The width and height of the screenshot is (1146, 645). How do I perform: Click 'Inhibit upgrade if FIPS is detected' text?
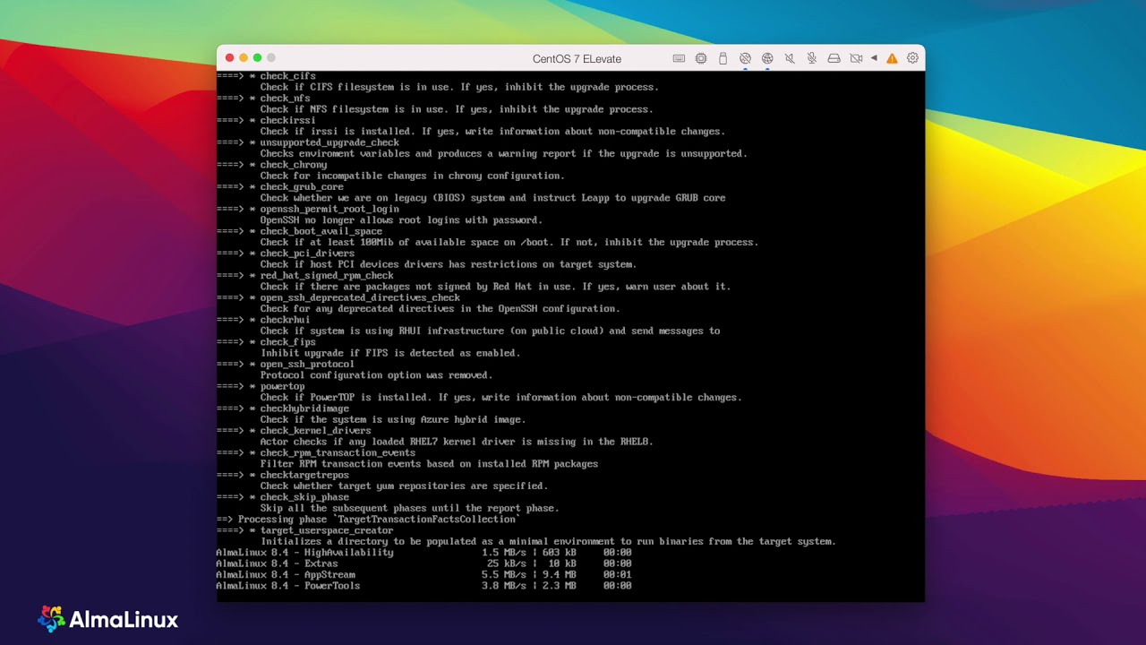pyautogui.click(x=390, y=353)
